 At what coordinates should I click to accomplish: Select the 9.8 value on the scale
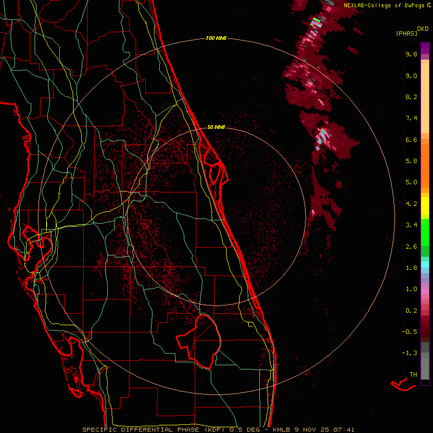(x=411, y=54)
